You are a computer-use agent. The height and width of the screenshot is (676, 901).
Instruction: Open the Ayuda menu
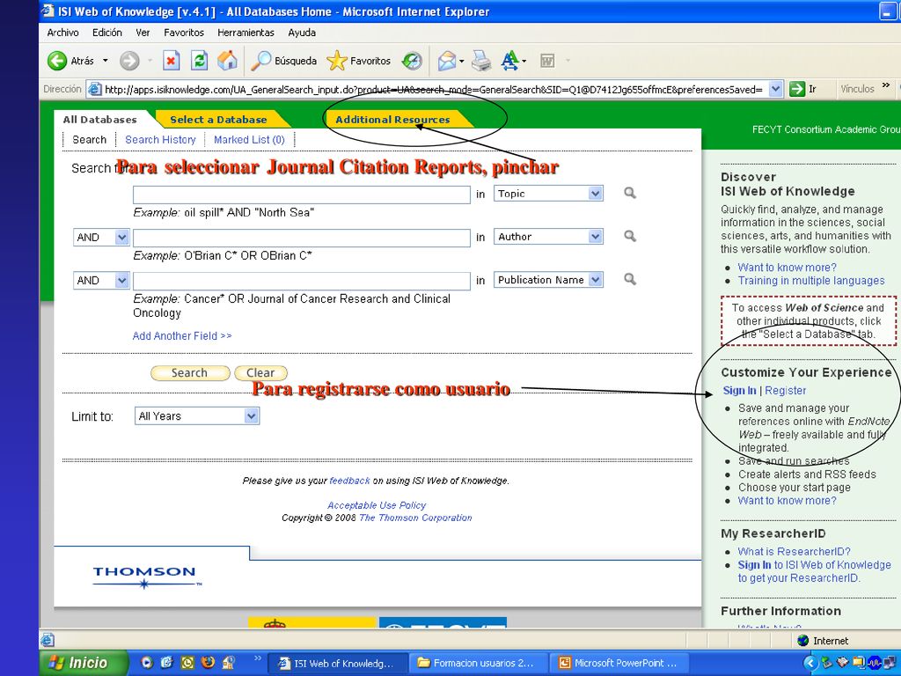pos(302,33)
